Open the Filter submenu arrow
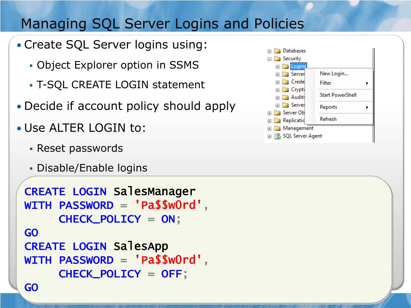Image resolution: width=411 pixels, height=308 pixels. (x=367, y=83)
